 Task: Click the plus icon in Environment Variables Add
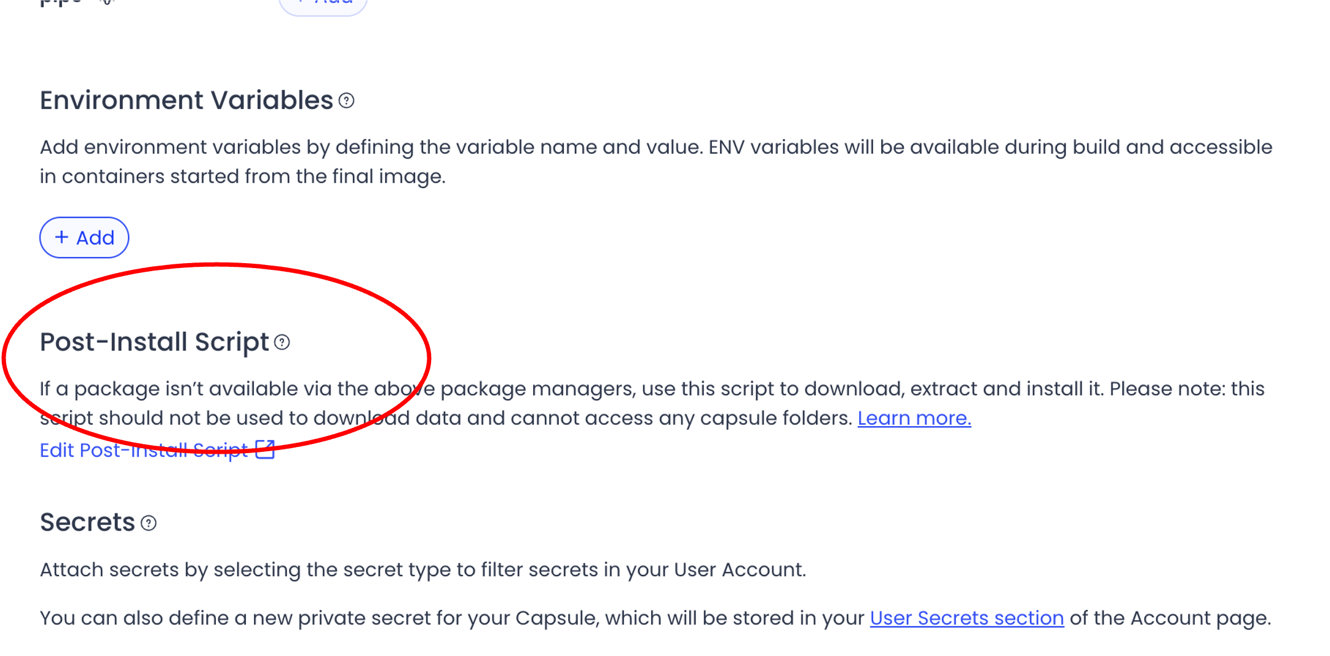pos(61,237)
